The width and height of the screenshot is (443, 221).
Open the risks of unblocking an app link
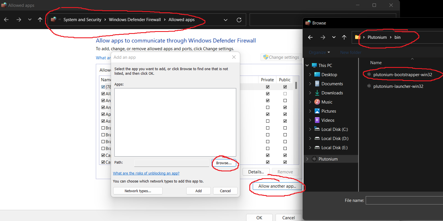click(146, 173)
